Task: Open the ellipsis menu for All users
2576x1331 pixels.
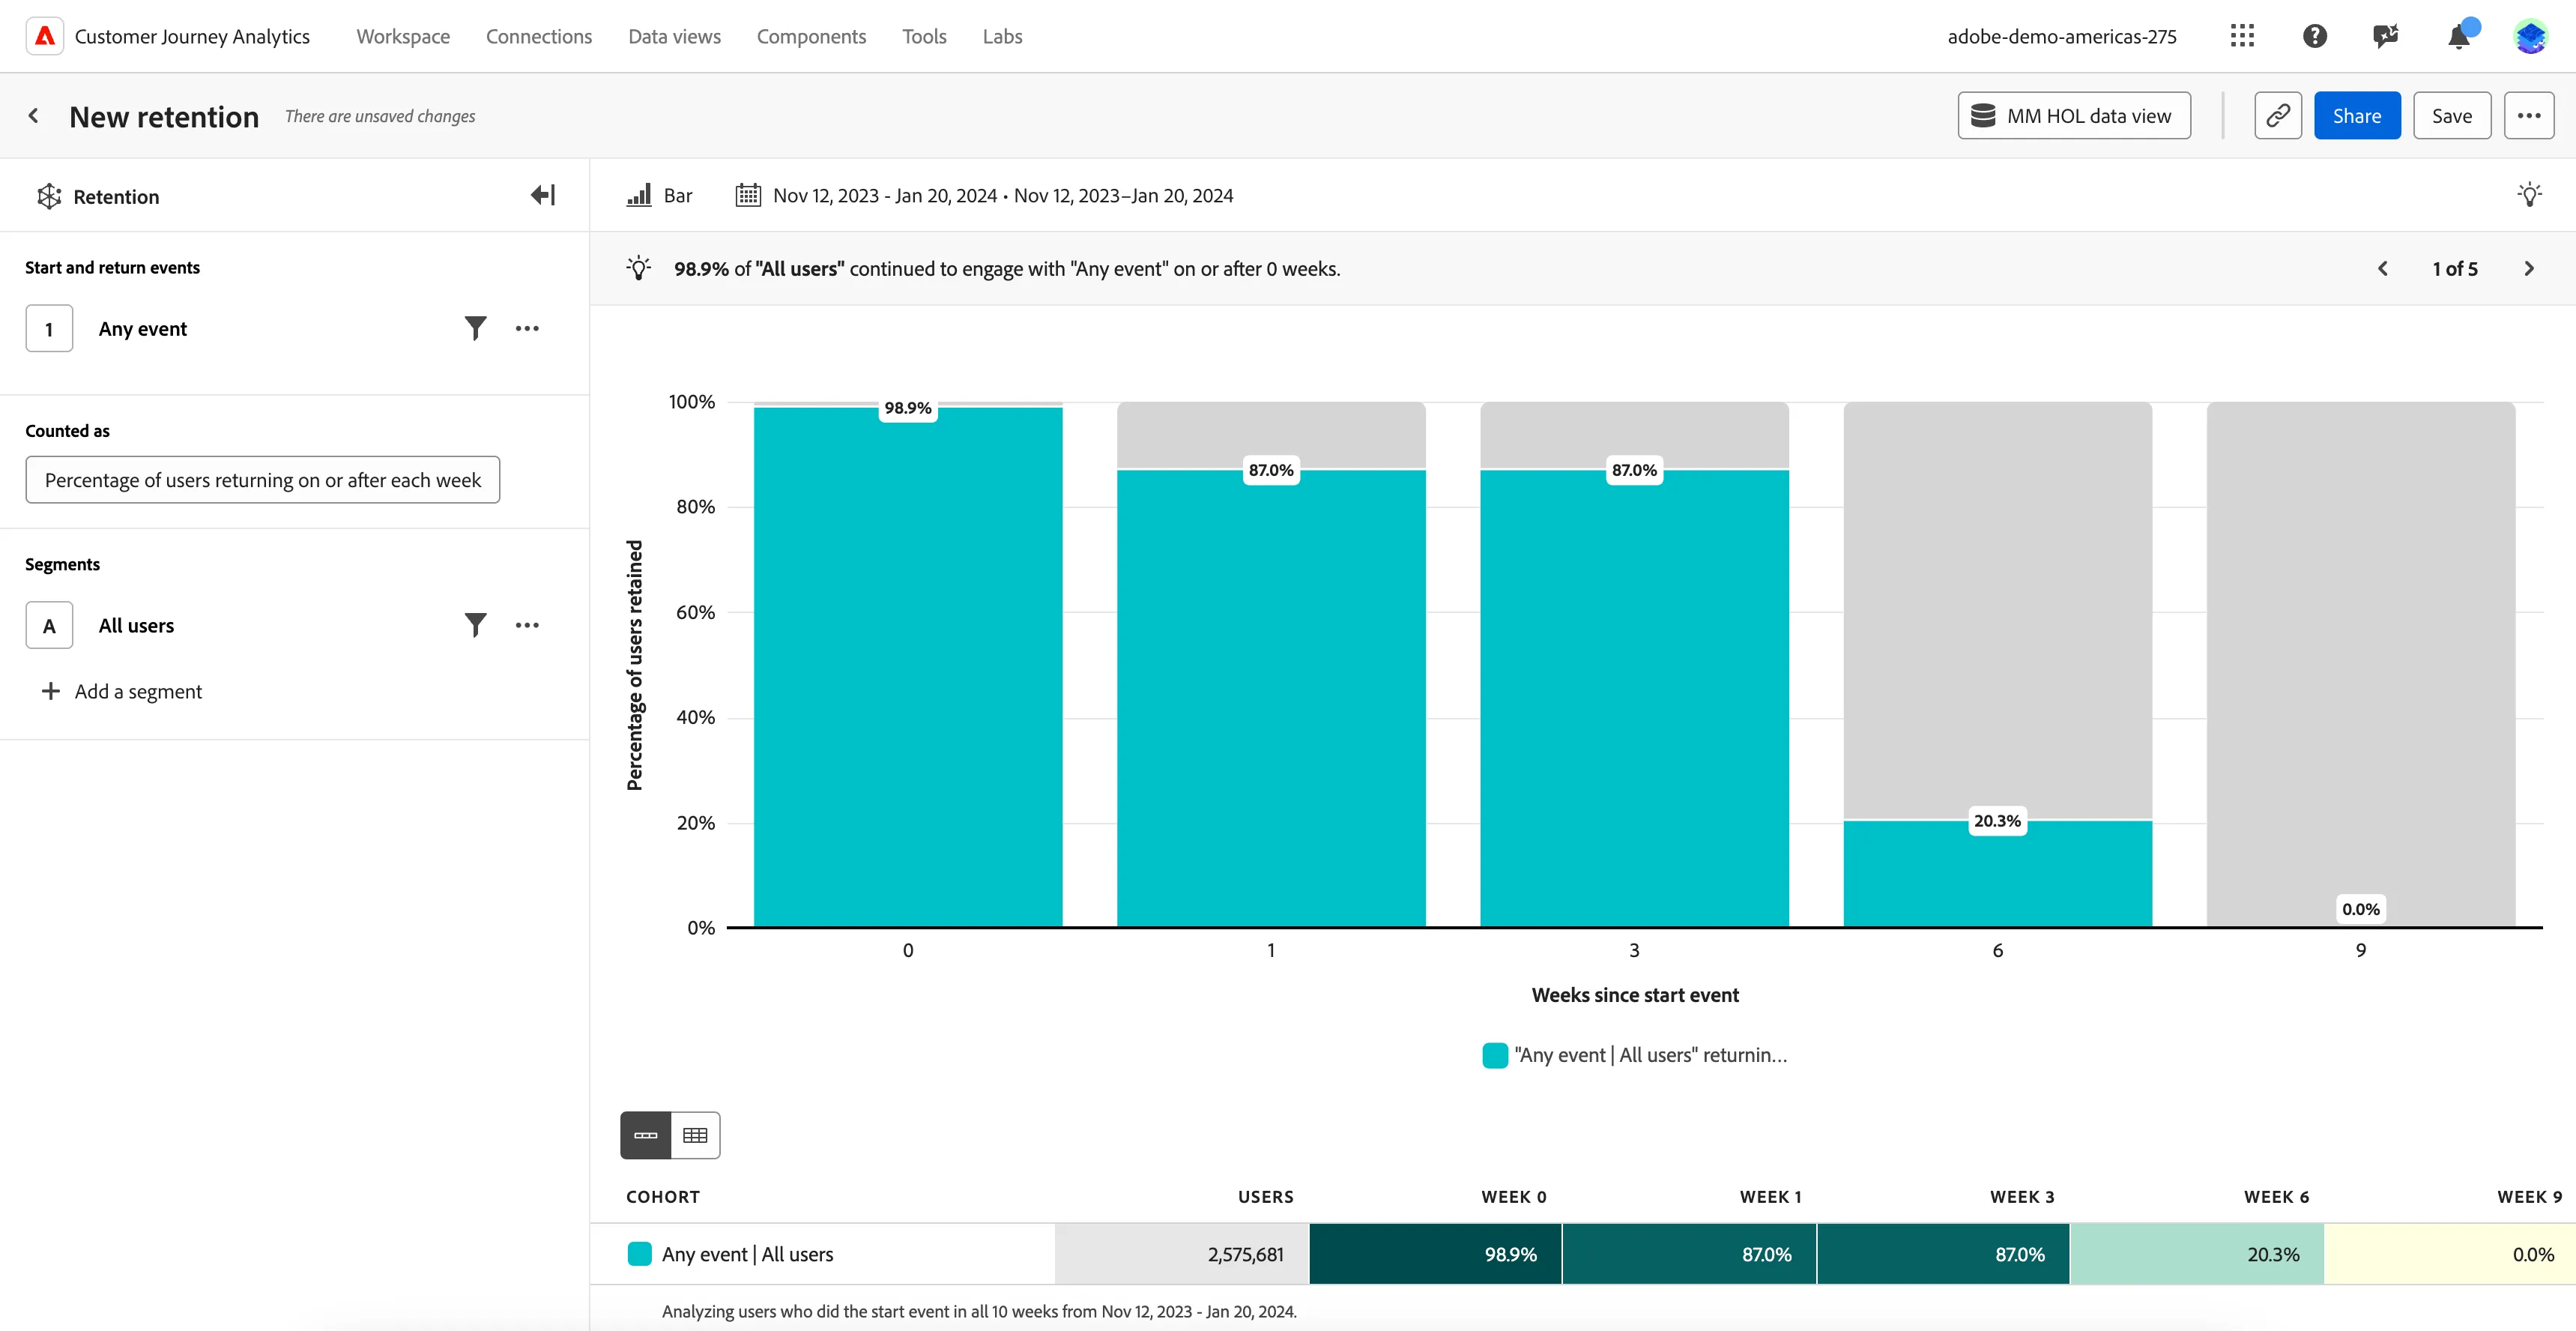Action: point(527,625)
